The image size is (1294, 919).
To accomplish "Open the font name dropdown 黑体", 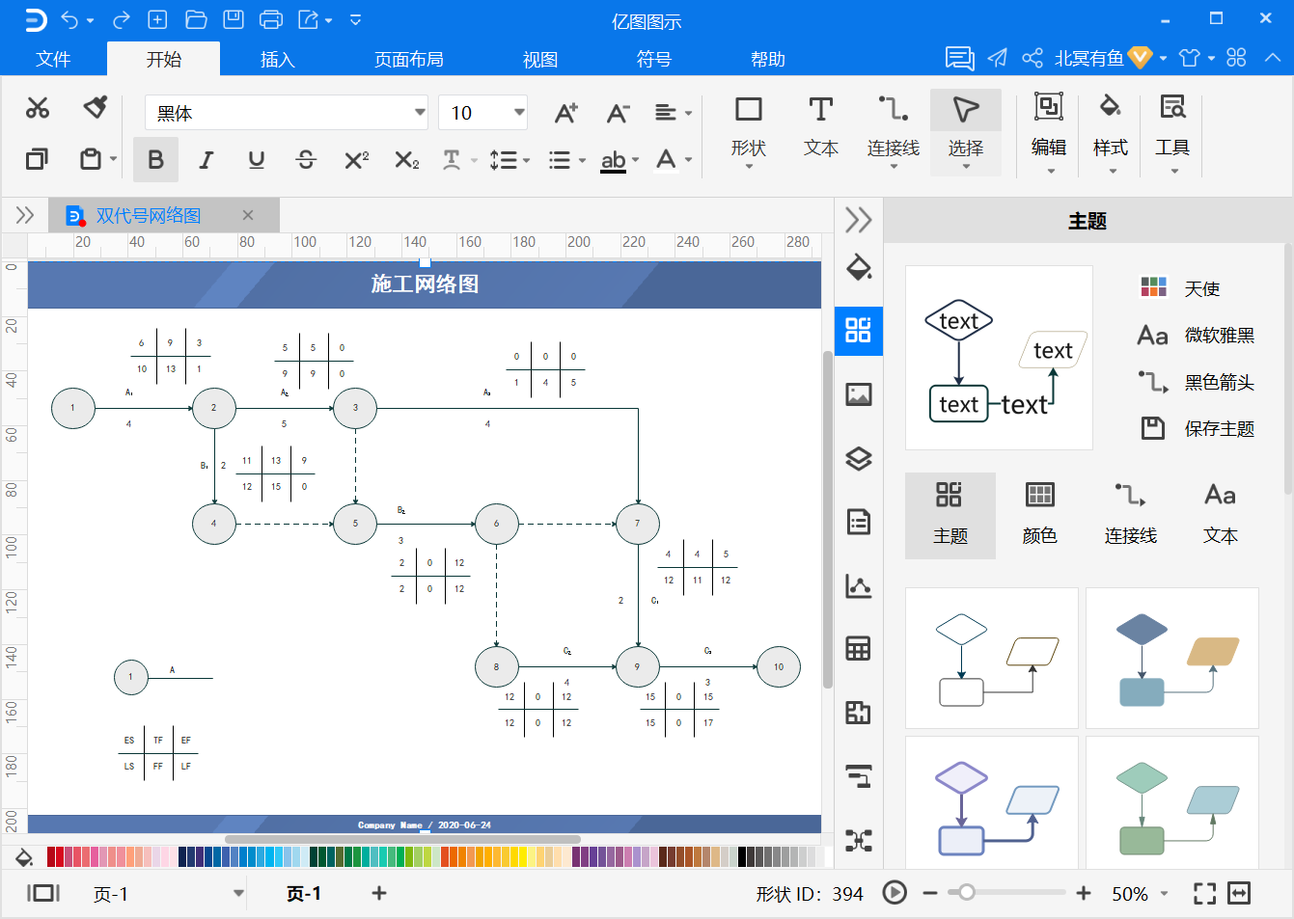I will pos(287,113).
